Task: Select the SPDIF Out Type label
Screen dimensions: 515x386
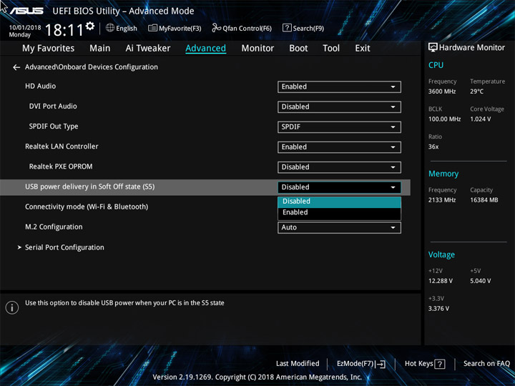Action: coord(54,127)
